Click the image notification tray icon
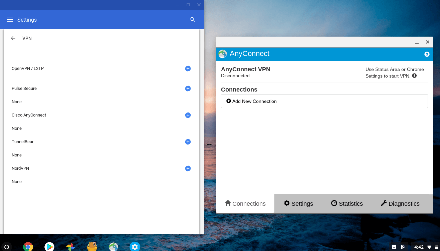Viewport: 440px width, 251px height. pos(394,247)
